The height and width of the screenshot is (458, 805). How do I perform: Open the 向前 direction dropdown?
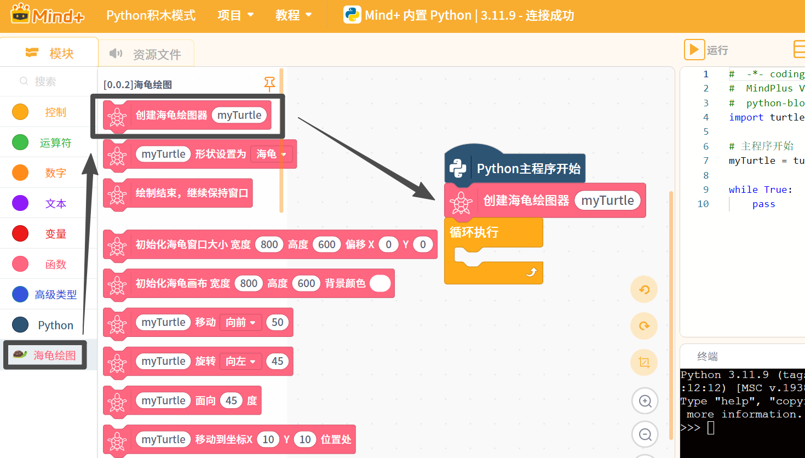241,322
